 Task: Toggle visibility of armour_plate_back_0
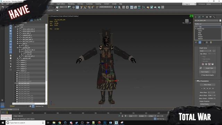click(19, 29)
